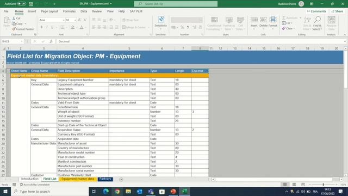The width and height of the screenshot is (348, 196).
Task: Click the Format cells icon
Action: (273, 20)
